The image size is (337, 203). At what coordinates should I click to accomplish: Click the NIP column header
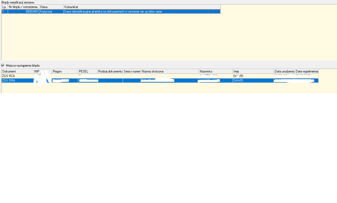(42, 71)
